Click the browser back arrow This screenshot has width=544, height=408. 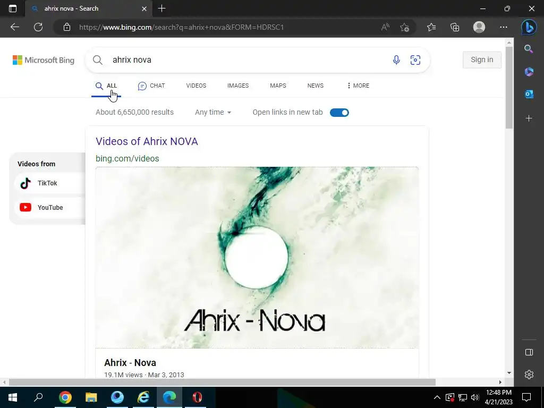(15, 27)
